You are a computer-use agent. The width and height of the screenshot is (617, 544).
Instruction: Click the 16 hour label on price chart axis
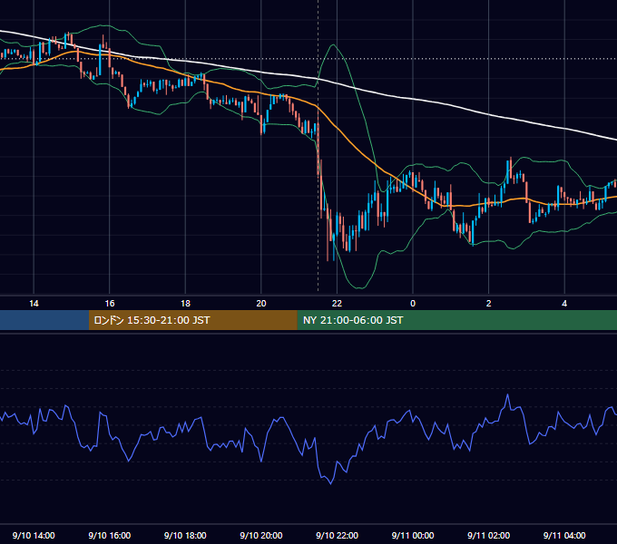click(x=110, y=304)
